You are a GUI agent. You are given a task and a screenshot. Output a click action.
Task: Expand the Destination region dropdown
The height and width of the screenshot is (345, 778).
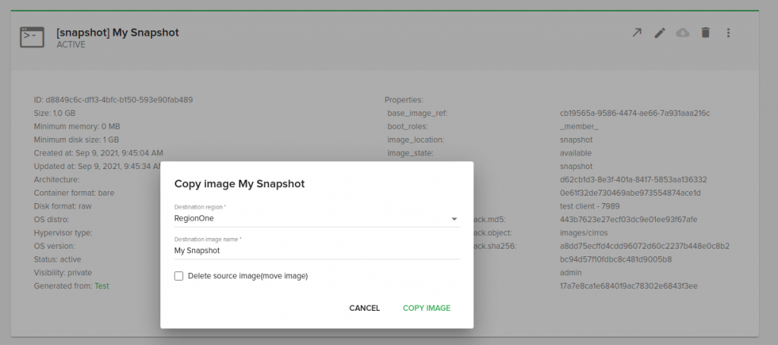(x=317, y=218)
